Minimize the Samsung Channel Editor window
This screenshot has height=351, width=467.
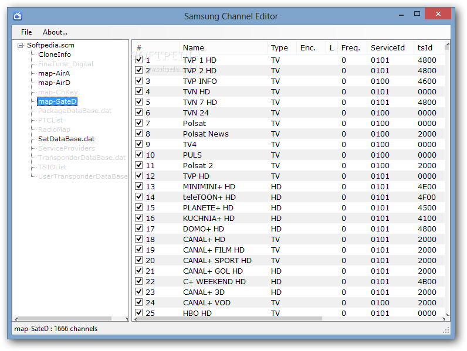click(401, 14)
